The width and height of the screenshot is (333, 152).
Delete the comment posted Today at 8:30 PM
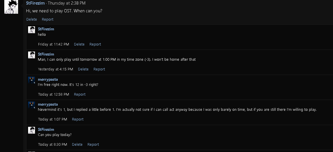(x=77, y=145)
